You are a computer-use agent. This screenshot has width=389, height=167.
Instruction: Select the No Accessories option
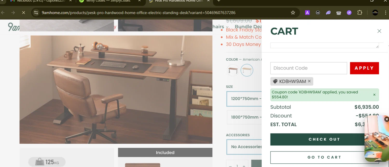(244, 147)
